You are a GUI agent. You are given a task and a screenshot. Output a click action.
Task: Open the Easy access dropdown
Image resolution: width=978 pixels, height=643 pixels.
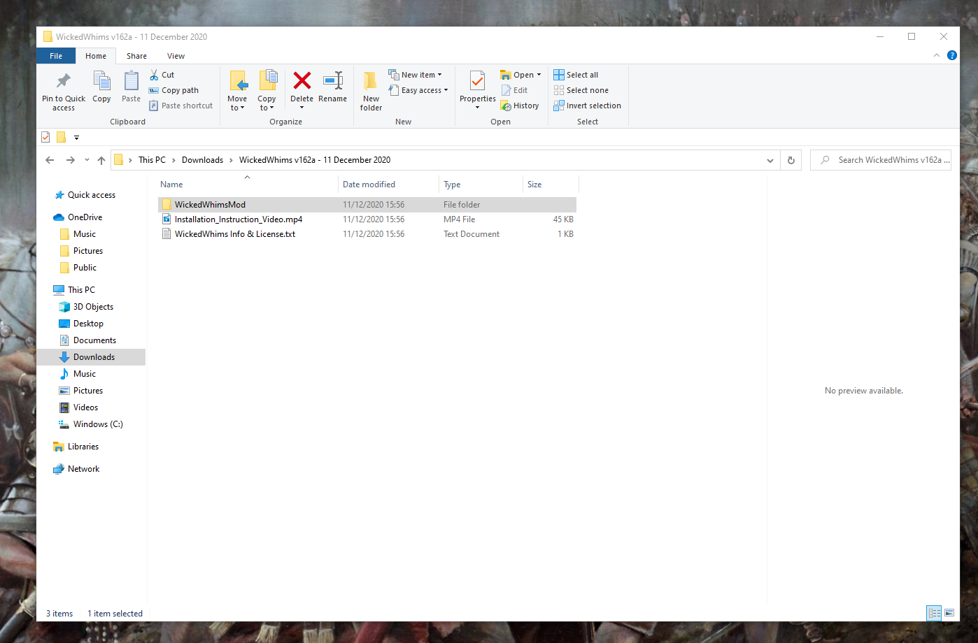point(418,89)
